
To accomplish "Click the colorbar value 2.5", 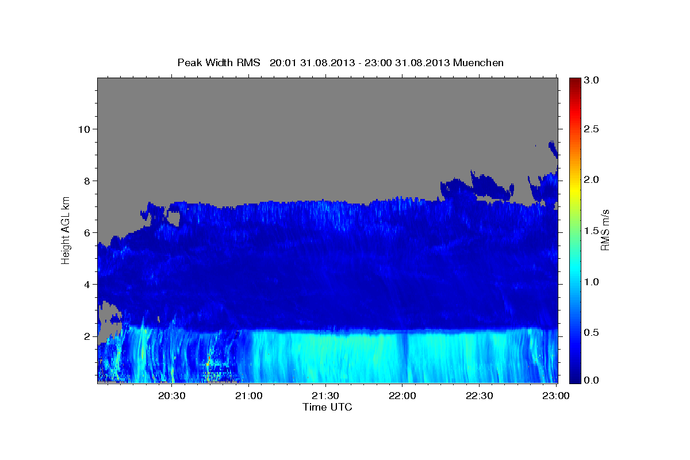I will tap(592, 129).
